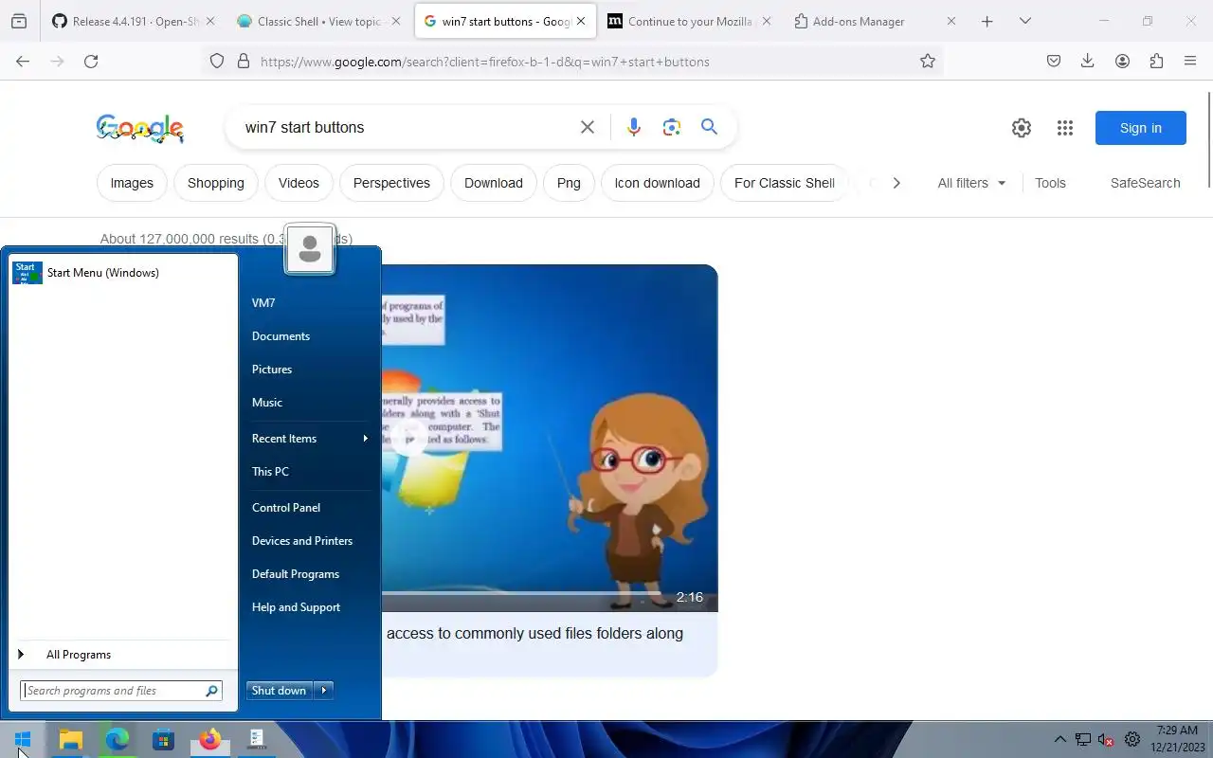
Task: Select the For Classic Shell chip
Action: [785, 183]
